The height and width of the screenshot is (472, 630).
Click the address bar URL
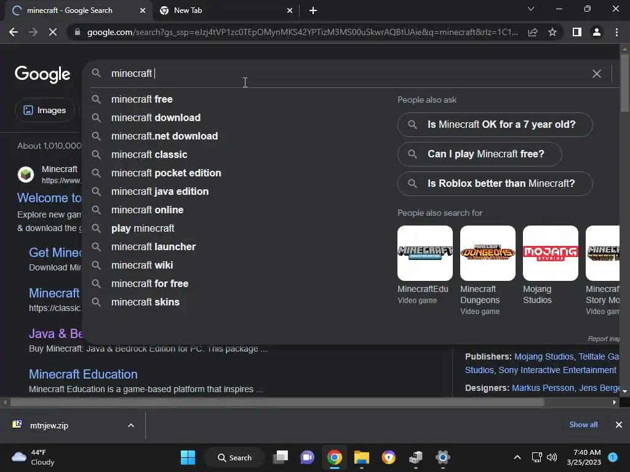click(x=302, y=32)
